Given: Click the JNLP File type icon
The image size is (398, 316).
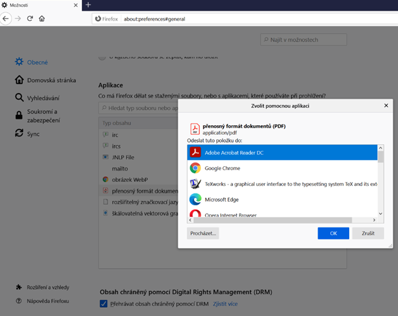Looking at the screenshot, I should [x=105, y=157].
